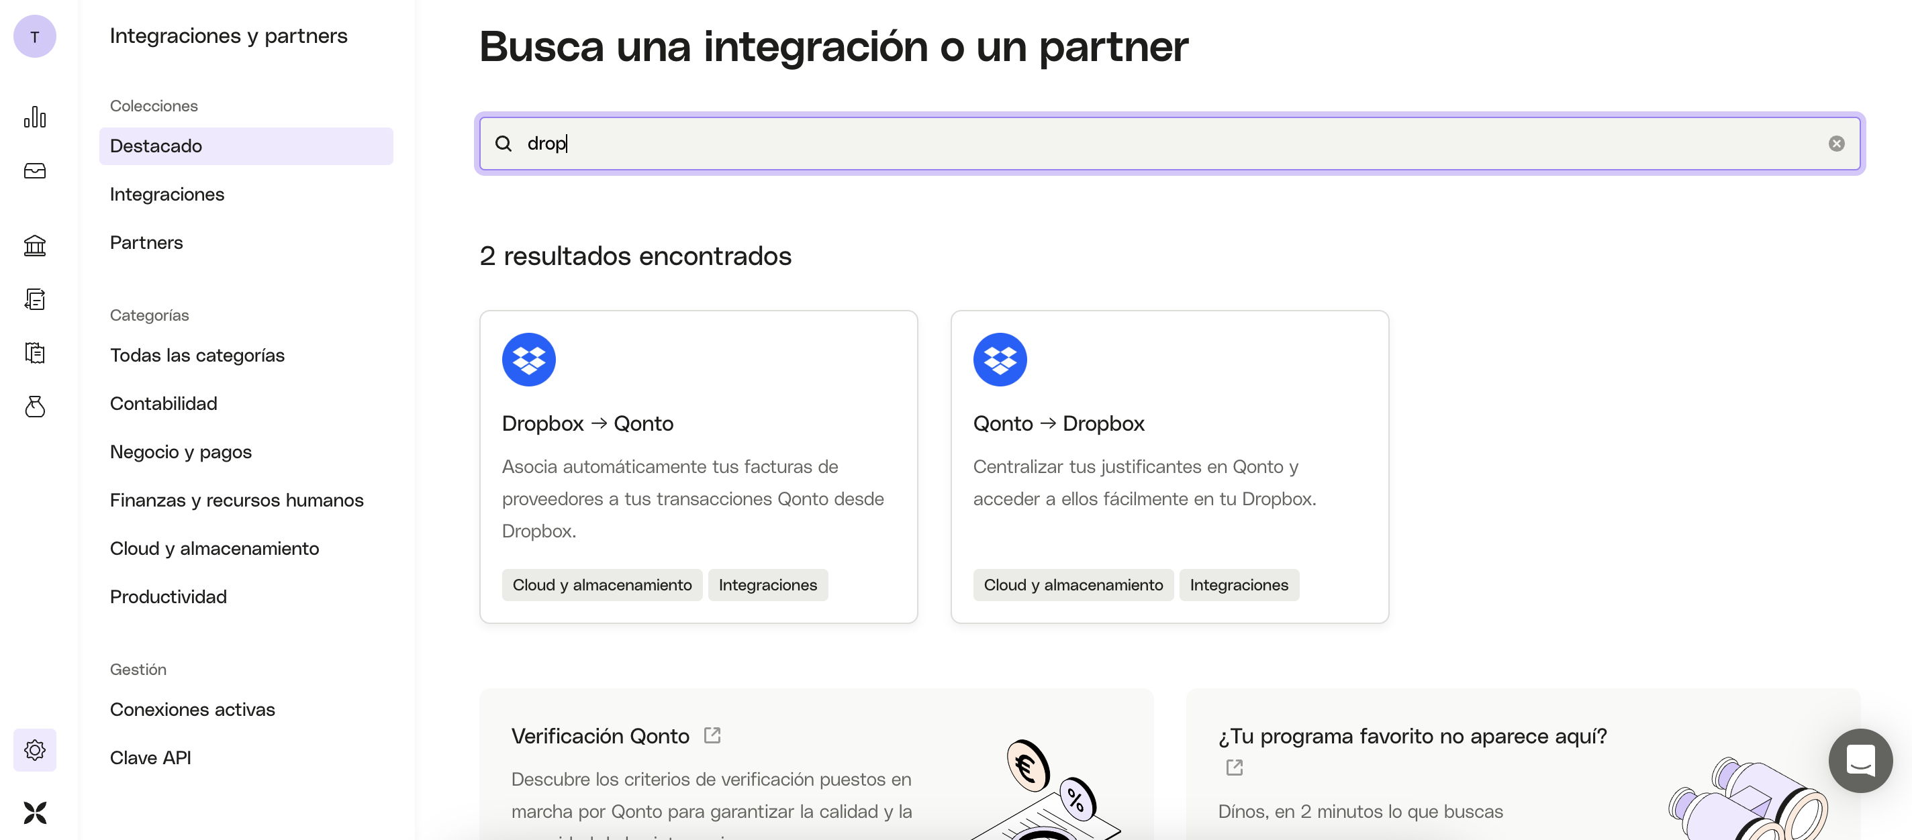Click into the search field containing drop
This screenshot has height=840, width=1912.
tap(1169, 143)
